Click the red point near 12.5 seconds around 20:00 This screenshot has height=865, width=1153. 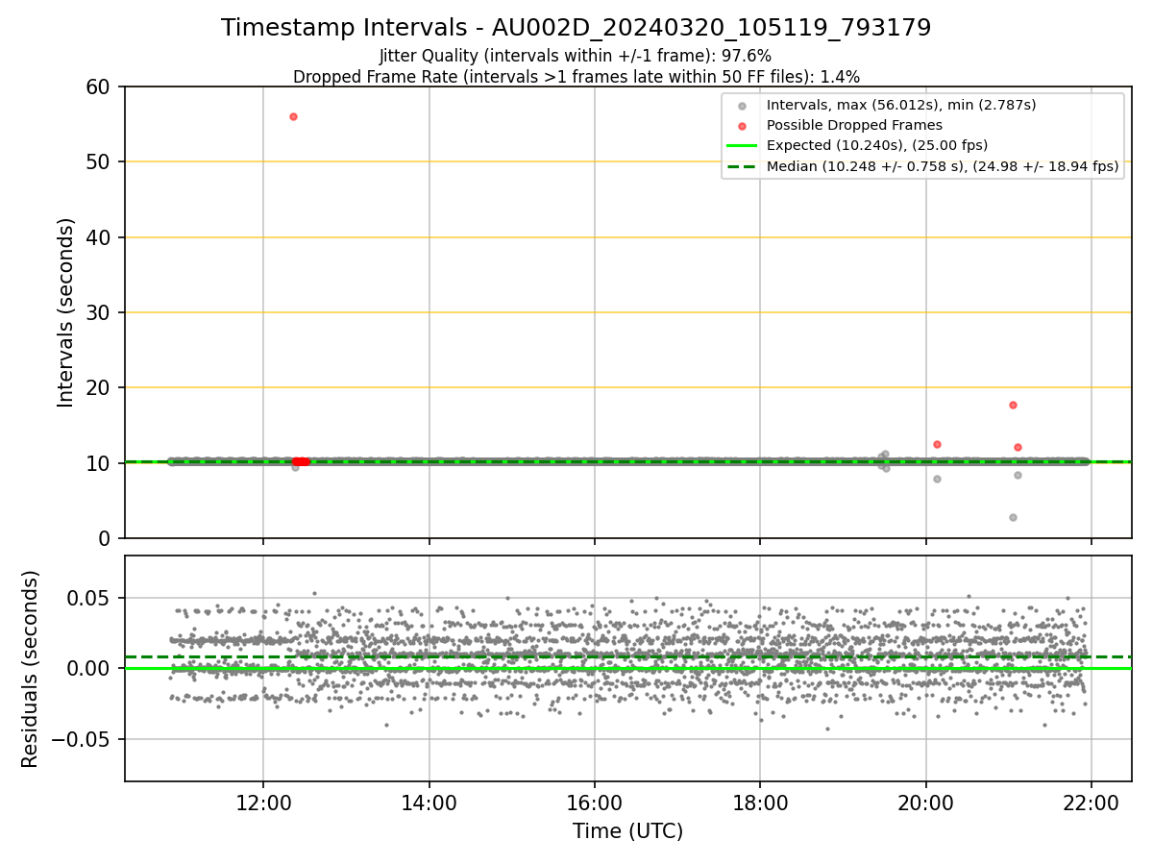pos(937,444)
